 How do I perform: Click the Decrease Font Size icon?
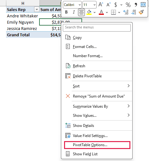109,5
